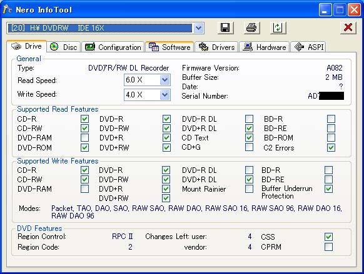Expand the Write Speed dropdown
Screen dimensions: 364x274
tap(165, 95)
